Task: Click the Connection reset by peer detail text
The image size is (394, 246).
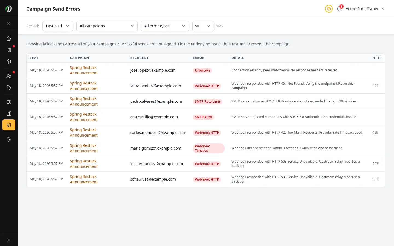Action: [x=285, y=70]
